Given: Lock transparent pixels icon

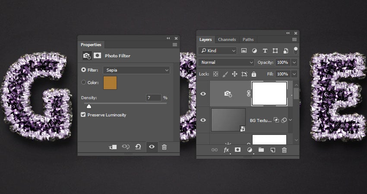Looking at the screenshot, I should pos(215,74).
